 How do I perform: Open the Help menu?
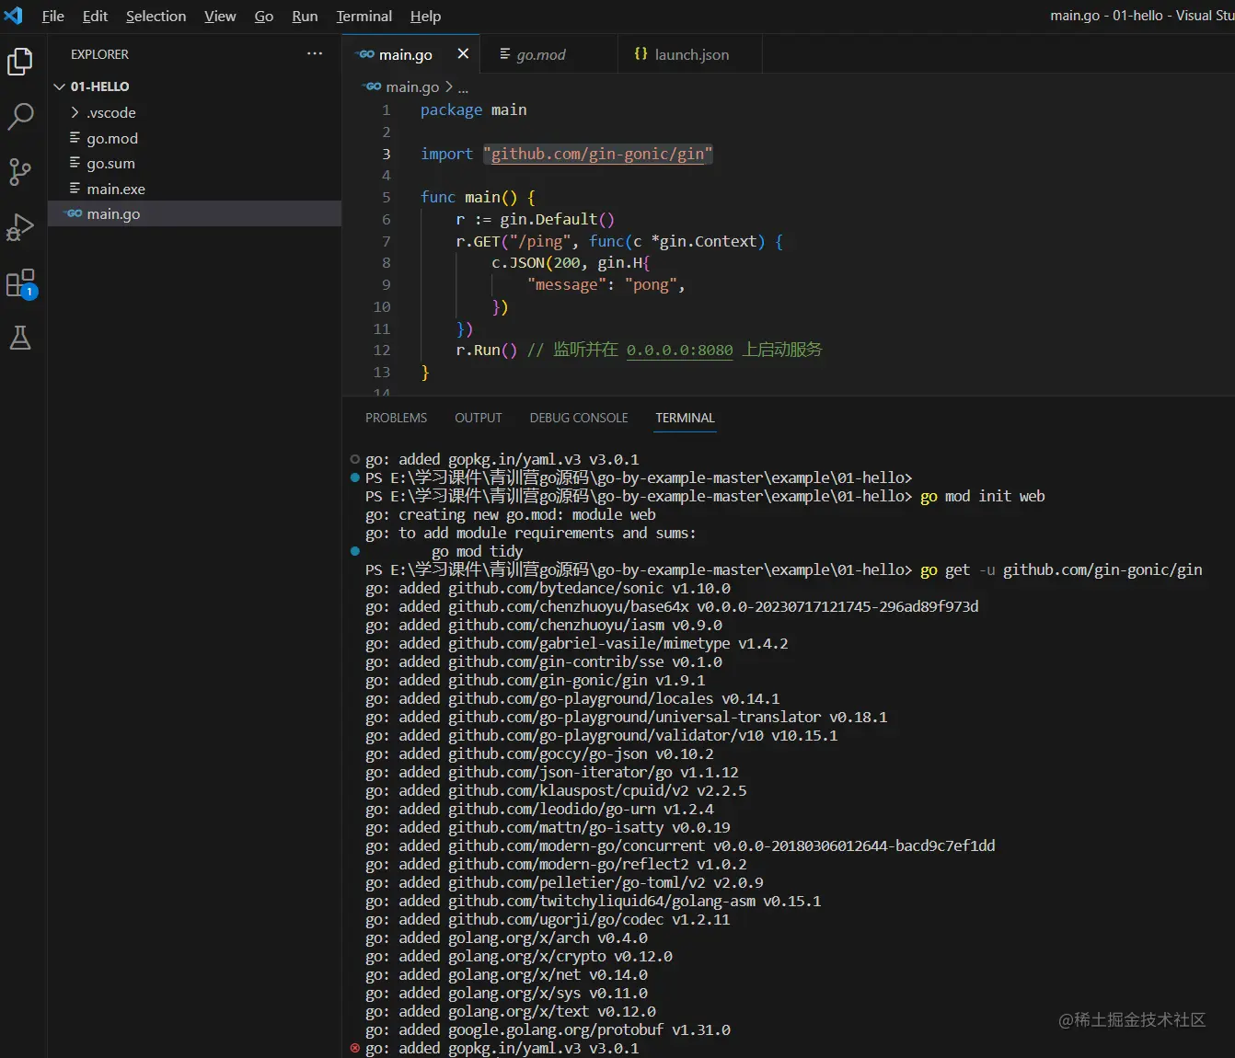(425, 16)
